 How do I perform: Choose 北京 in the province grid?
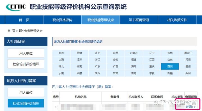click(61, 53)
